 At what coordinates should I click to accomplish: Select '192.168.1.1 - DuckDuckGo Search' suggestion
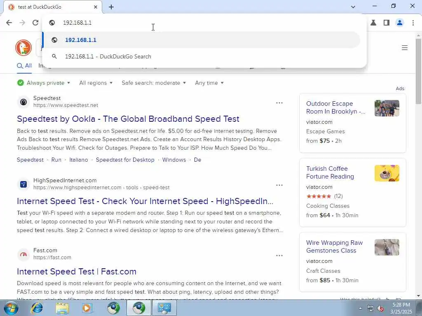tap(201, 56)
